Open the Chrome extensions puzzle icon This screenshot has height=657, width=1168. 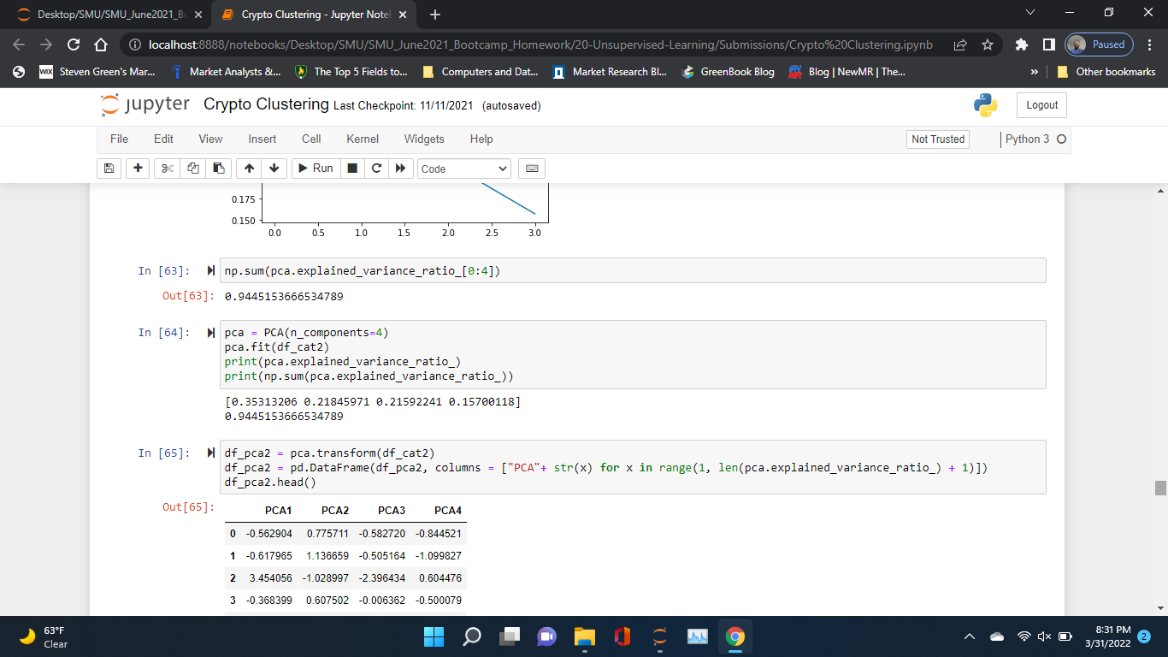1022,44
